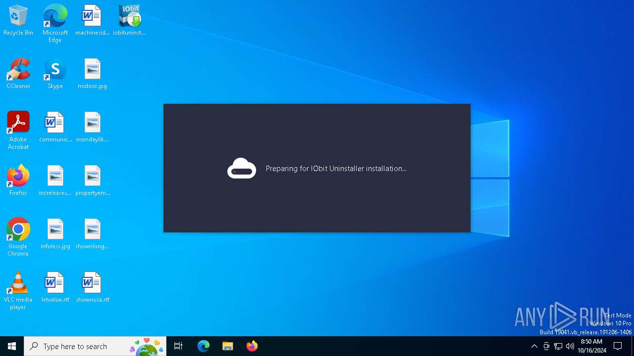Select the midoor.jpg image file

pyautogui.click(x=92, y=74)
